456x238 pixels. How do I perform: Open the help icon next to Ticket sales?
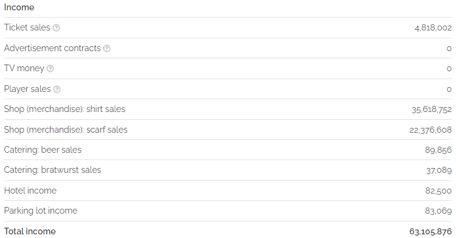click(57, 27)
